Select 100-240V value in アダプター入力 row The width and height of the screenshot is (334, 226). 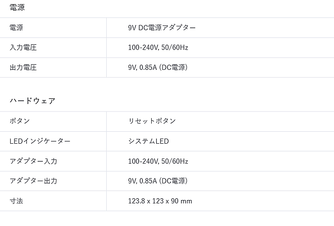pyautogui.click(x=143, y=161)
